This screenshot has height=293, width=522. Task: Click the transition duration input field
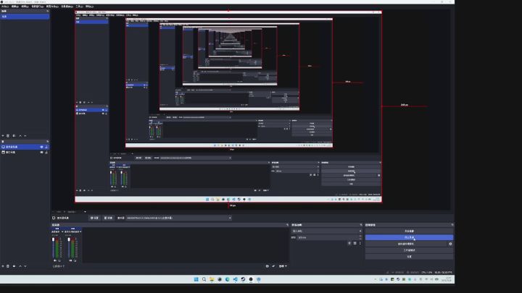coord(328,237)
